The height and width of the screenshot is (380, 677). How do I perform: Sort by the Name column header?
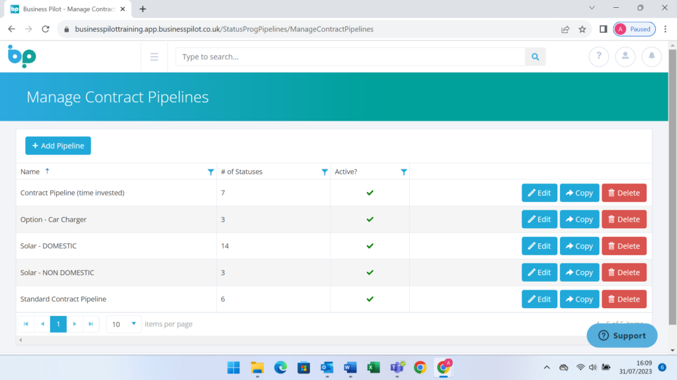coord(30,172)
